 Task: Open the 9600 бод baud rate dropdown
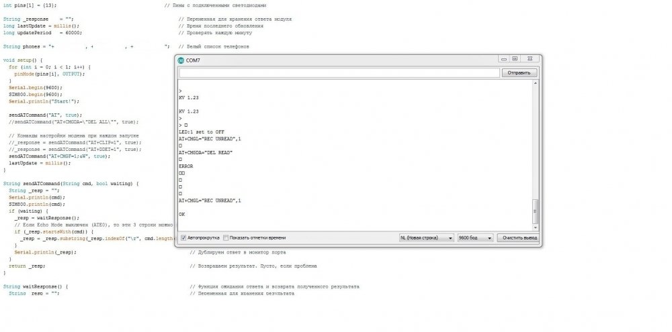475,238
